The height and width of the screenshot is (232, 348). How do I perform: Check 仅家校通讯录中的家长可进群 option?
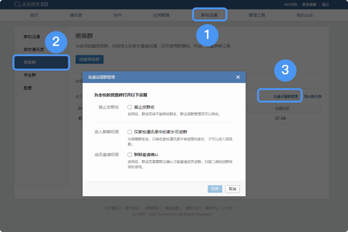(129, 132)
